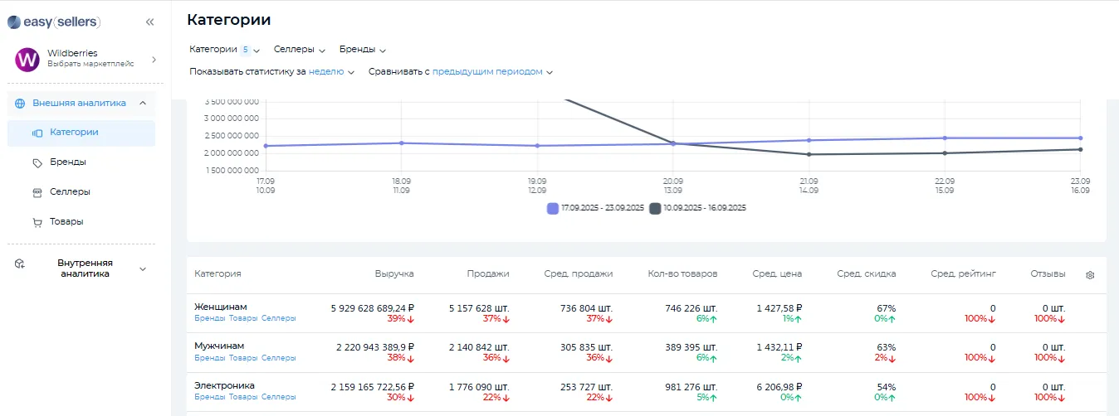Viewport: 1119px width, 416px height.
Task: Click the Селлеры store icon
Action: point(37,192)
